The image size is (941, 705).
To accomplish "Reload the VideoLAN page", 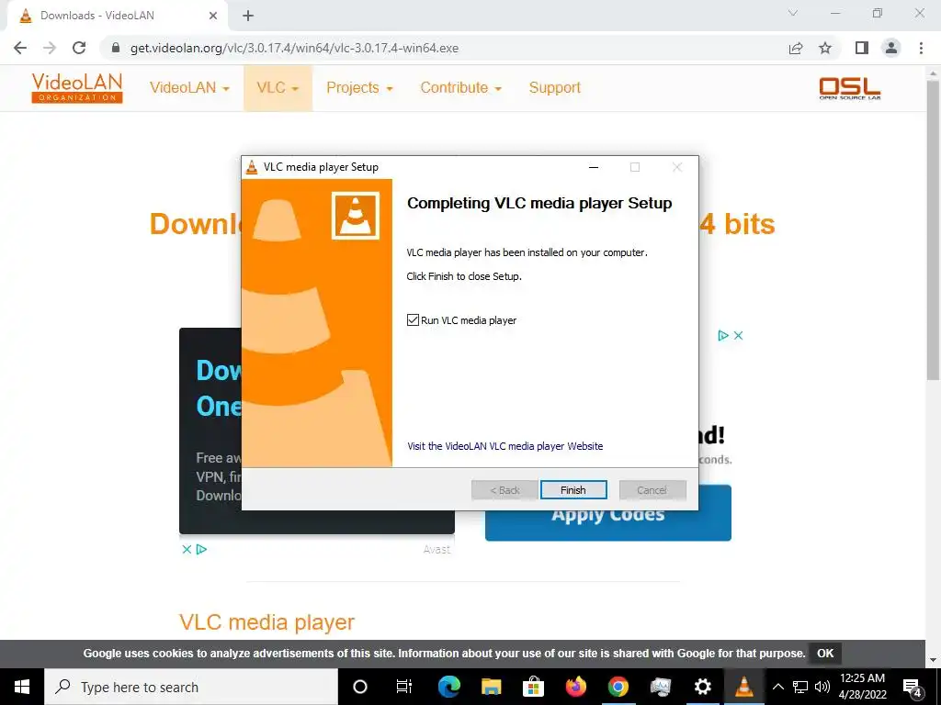I will pyautogui.click(x=79, y=48).
